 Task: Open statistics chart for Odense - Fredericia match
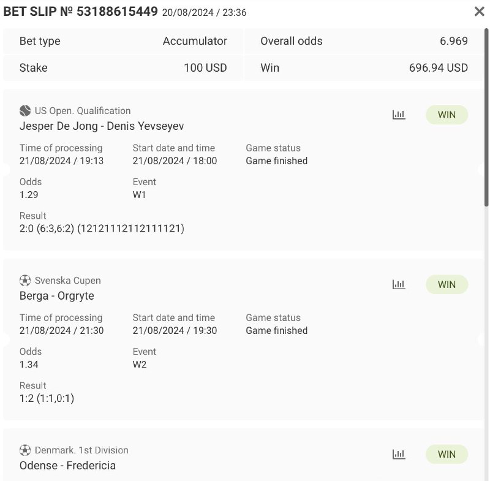coord(399,454)
